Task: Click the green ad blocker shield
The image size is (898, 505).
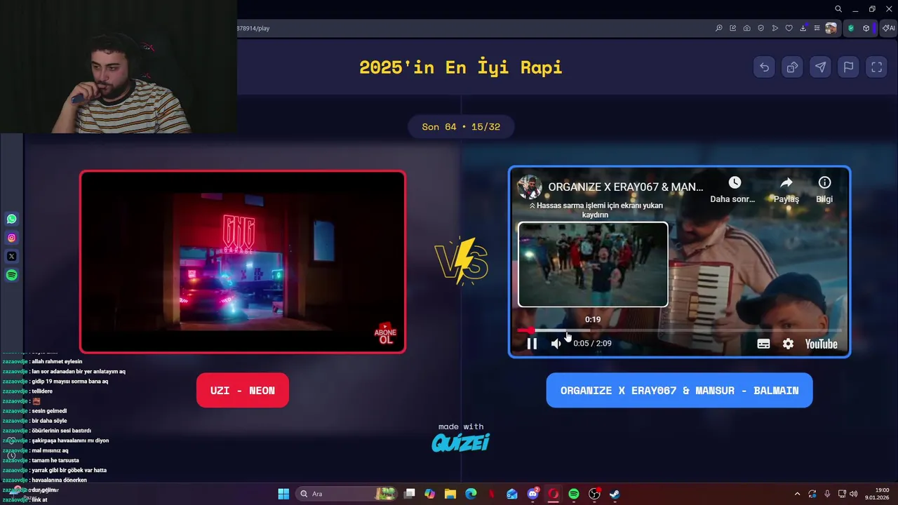Action: click(850, 28)
